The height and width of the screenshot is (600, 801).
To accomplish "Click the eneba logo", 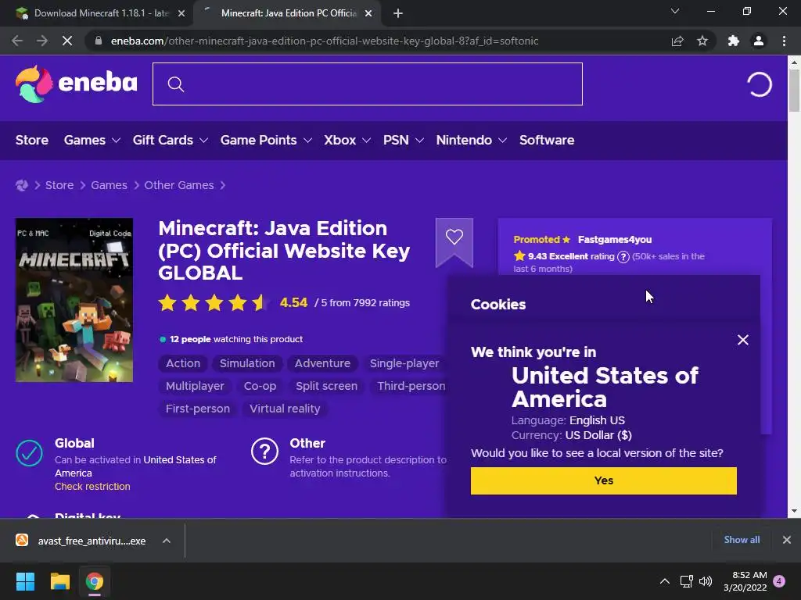I will point(76,84).
